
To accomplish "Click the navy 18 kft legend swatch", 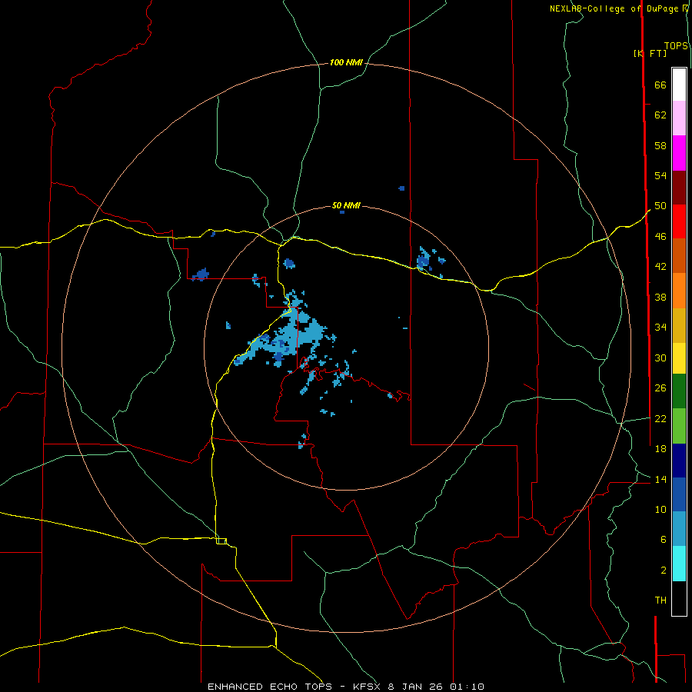I will pyautogui.click(x=679, y=461).
